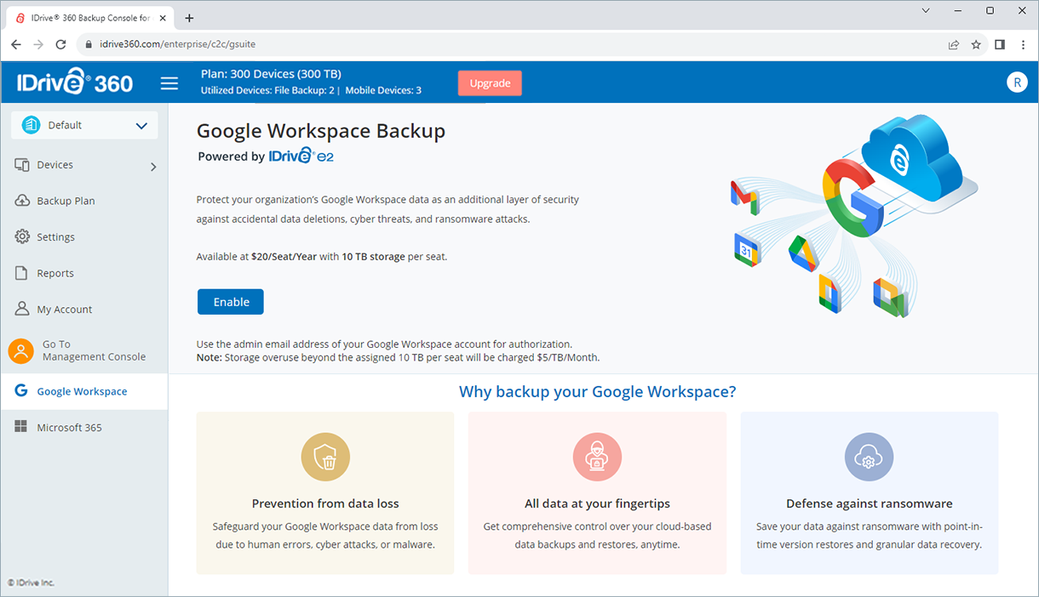Select Backup Plan from the sidebar
The height and width of the screenshot is (597, 1039).
pyautogui.click(x=65, y=200)
